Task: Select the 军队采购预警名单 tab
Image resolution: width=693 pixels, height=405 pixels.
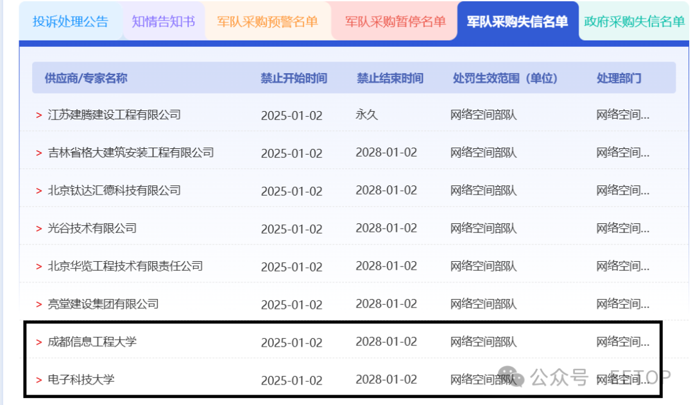Action: coord(268,21)
